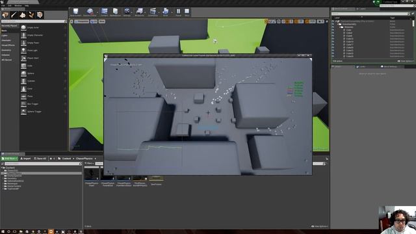Place the Box Trigger item
This screenshot has height=234, width=416.
[x=43, y=104]
